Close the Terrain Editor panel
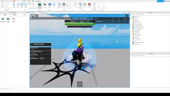Screen dimensions: 170x96 click(x=28, y=13)
